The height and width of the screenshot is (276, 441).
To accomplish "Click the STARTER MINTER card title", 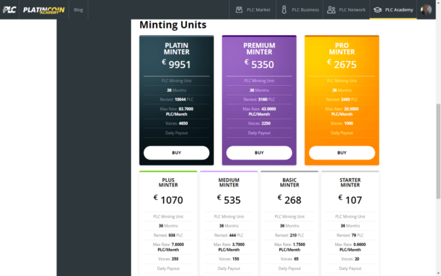I will [350, 183].
